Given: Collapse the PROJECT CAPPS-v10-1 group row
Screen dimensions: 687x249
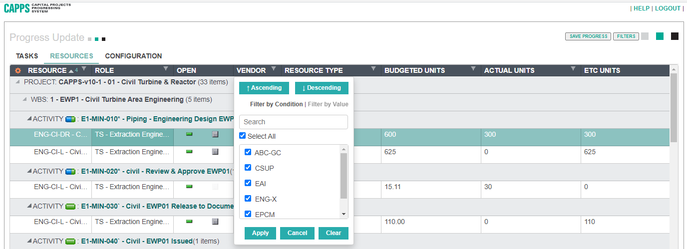Looking at the screenshot, I should point(18,82).
